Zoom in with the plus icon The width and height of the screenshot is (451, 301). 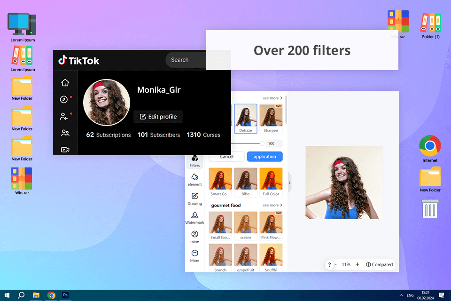357,264
